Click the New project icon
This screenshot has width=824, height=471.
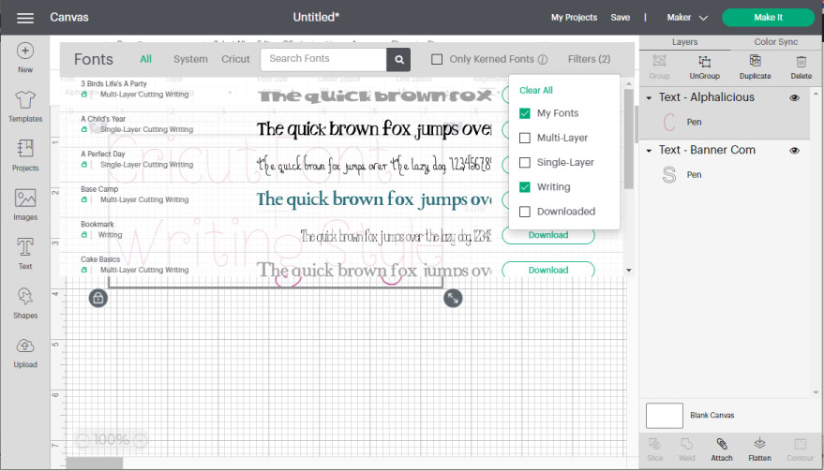(x=25, y=52)
